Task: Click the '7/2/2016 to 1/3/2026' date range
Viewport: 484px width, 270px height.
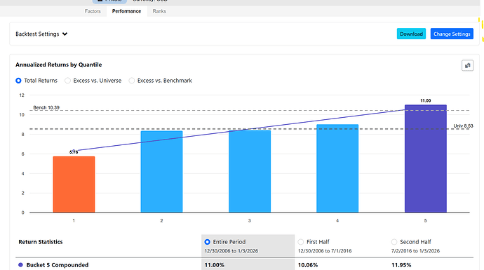Action: (x=415, y=251)
